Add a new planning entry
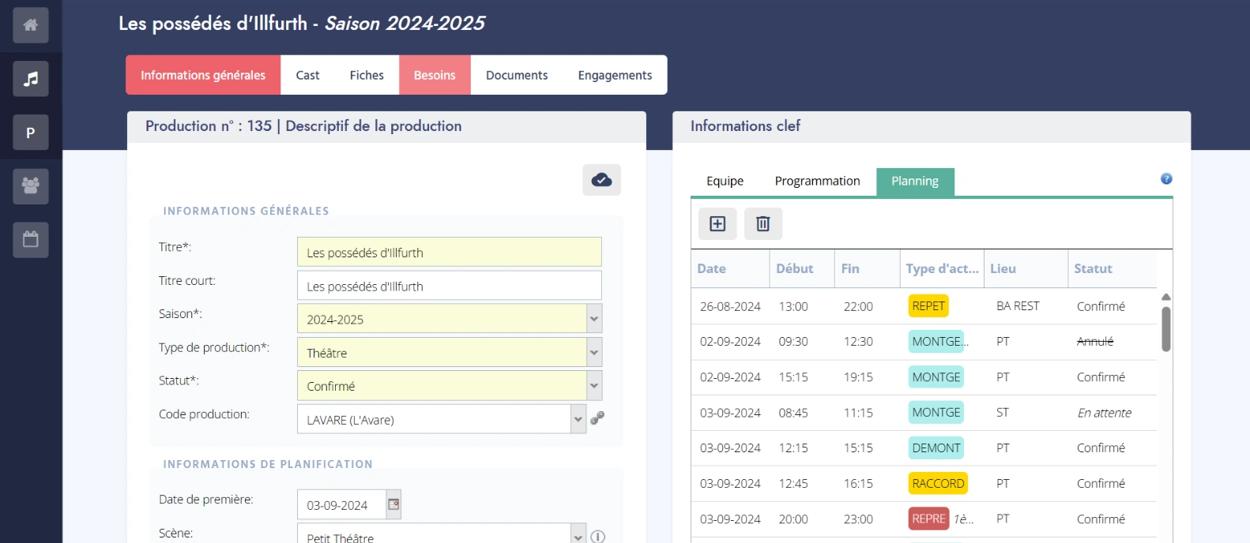Image resolution: width=1250 pixels, height=543 pixels. coord(717,224)
